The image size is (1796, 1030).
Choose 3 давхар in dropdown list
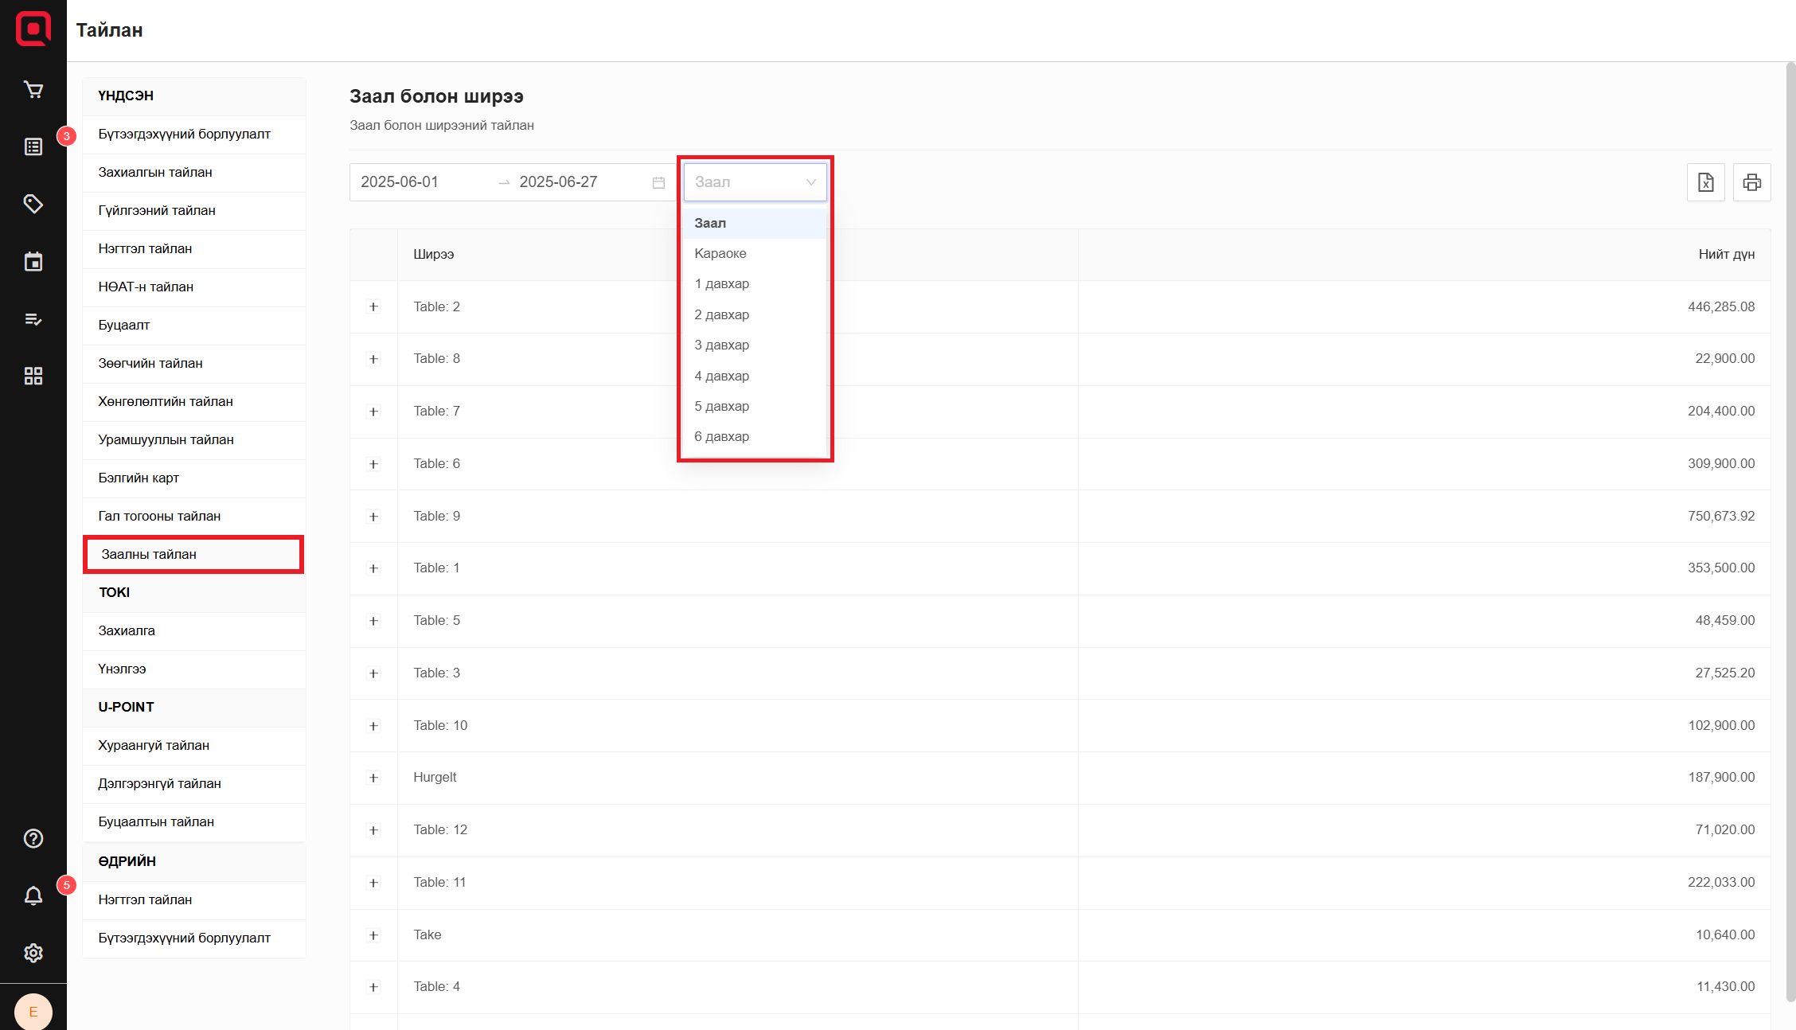722,345
